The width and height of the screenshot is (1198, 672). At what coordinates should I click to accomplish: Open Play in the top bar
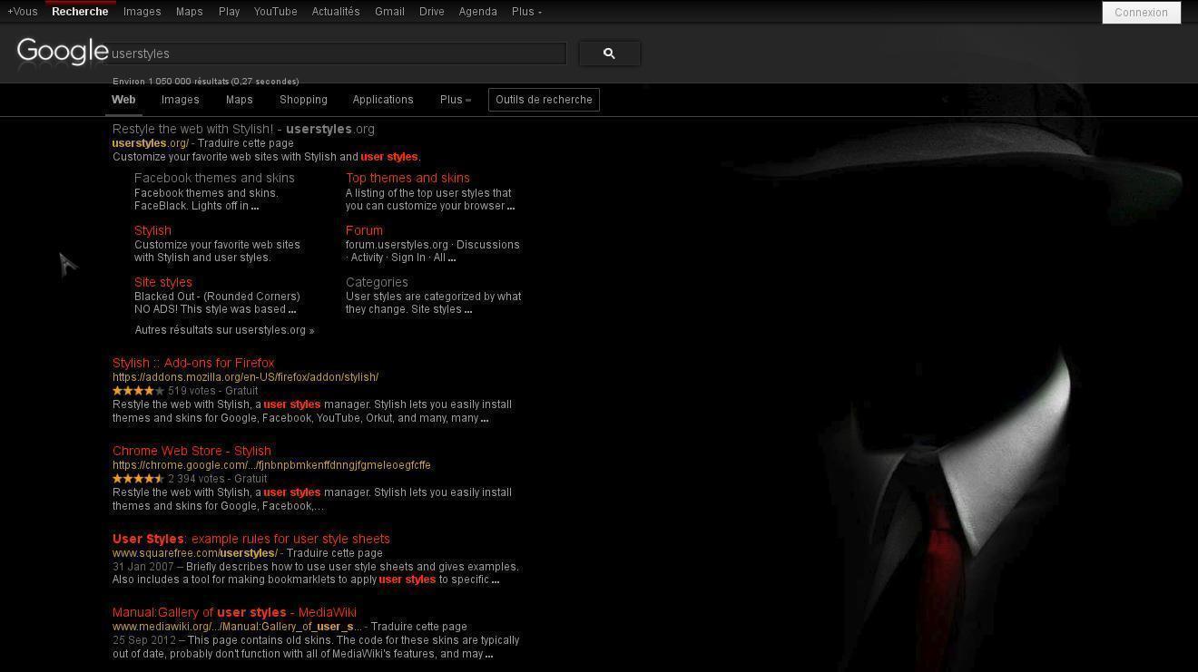click(229, 12)
